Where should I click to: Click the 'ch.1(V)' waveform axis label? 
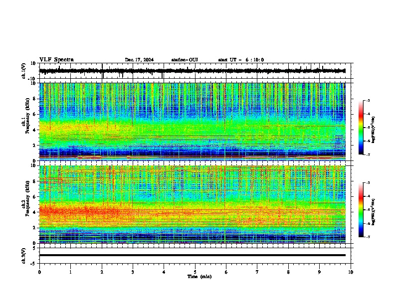(24, 71)
